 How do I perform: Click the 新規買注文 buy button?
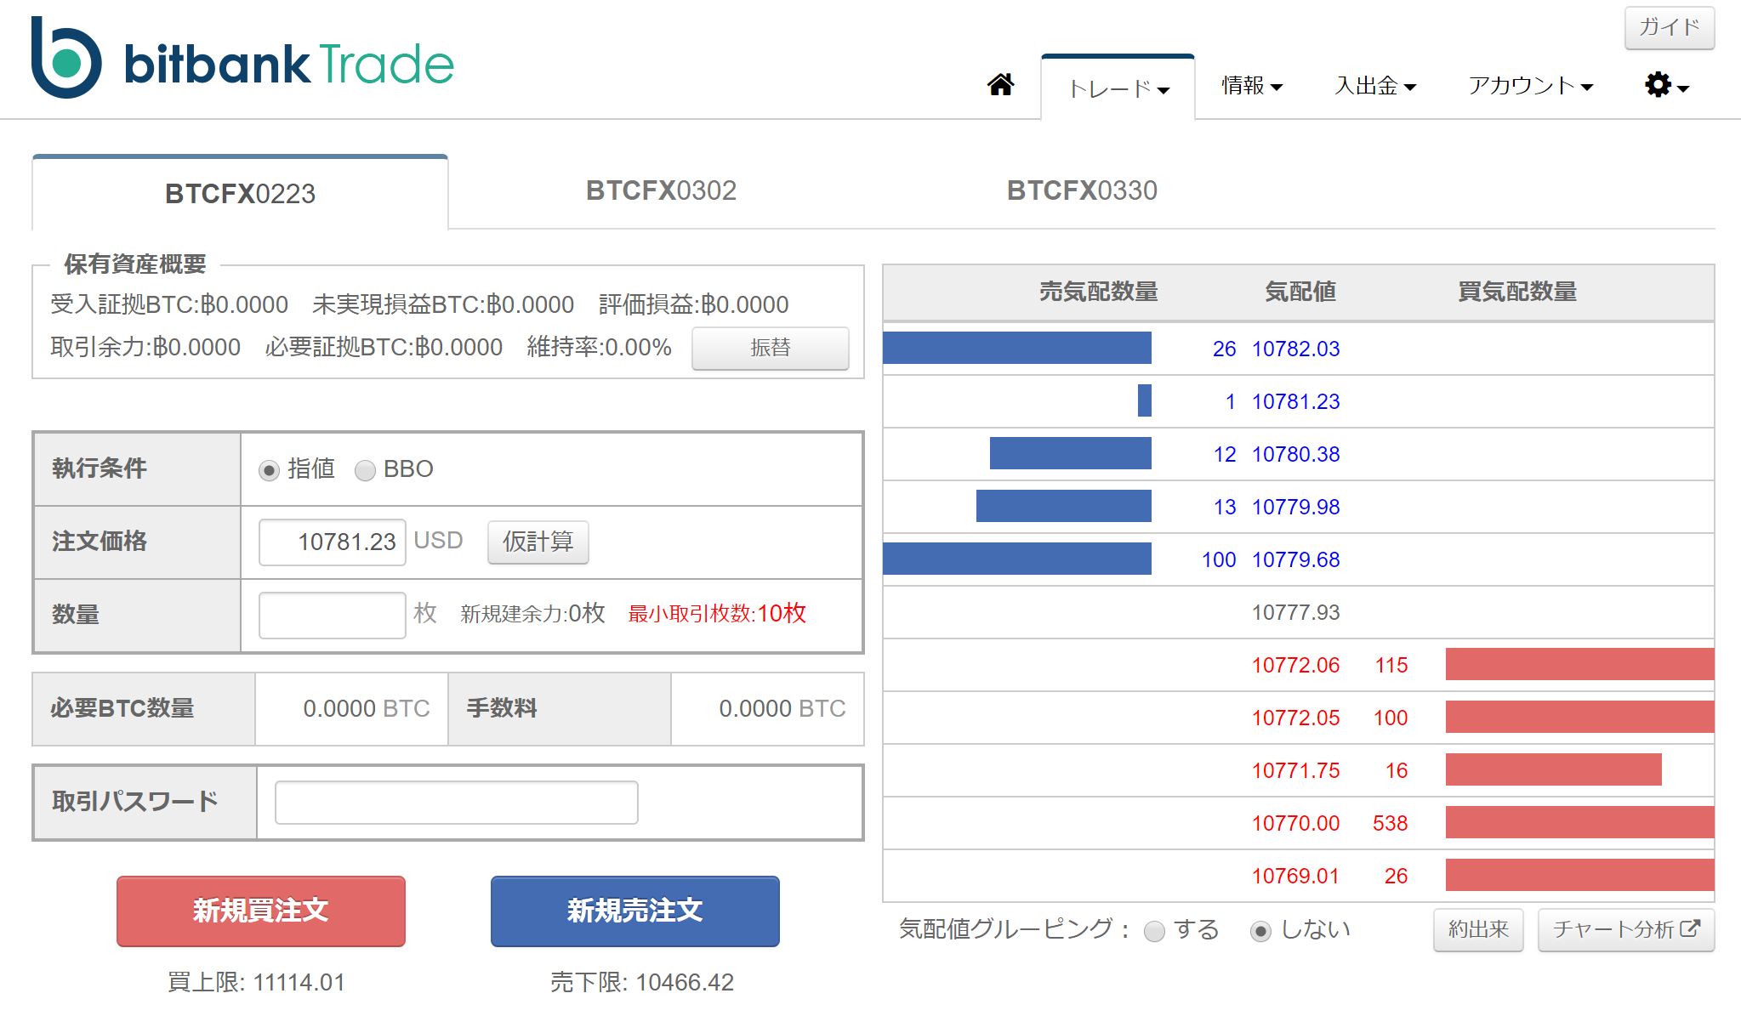point(260,911)
